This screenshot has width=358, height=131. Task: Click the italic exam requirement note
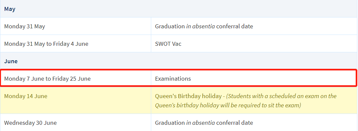(x=246, y=101)
